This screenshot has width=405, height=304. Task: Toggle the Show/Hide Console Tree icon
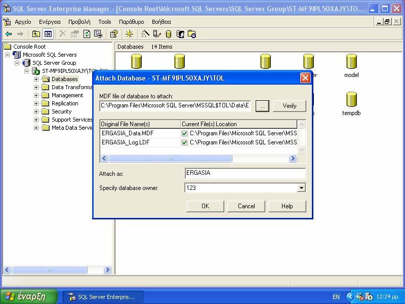(48, 34)
